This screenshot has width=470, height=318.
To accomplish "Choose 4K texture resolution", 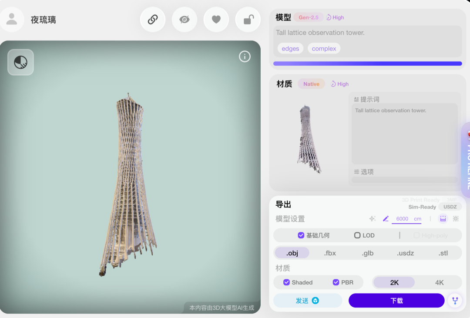I will coord(439,282).
